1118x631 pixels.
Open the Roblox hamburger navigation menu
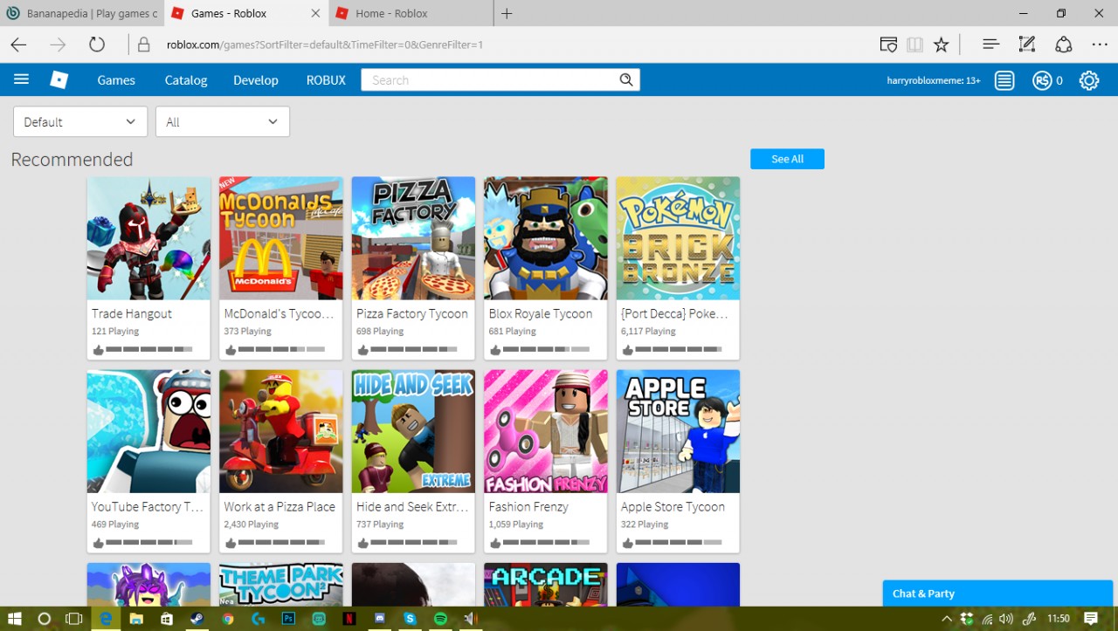point(22,79)
